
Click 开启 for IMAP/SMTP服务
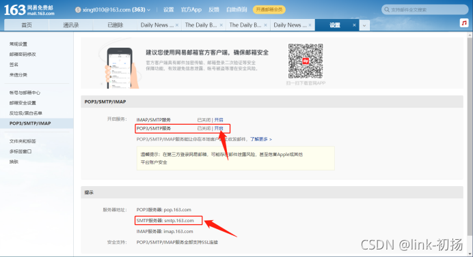[219, 120]
